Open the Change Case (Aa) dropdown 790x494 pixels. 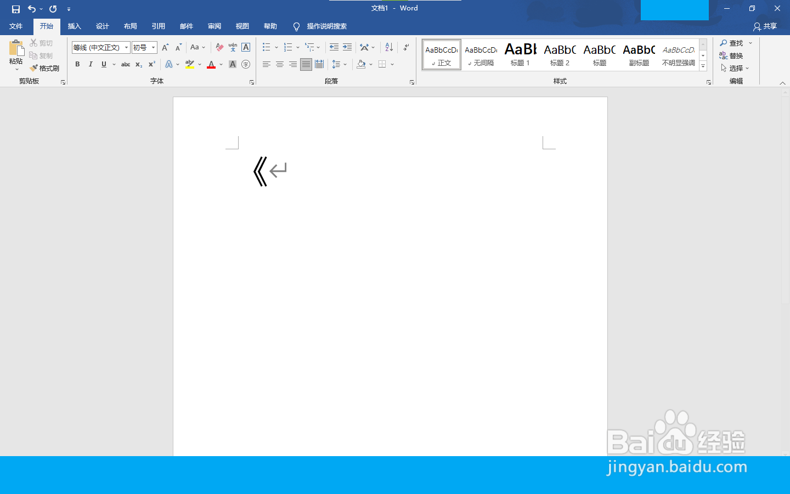click(198, 47)
